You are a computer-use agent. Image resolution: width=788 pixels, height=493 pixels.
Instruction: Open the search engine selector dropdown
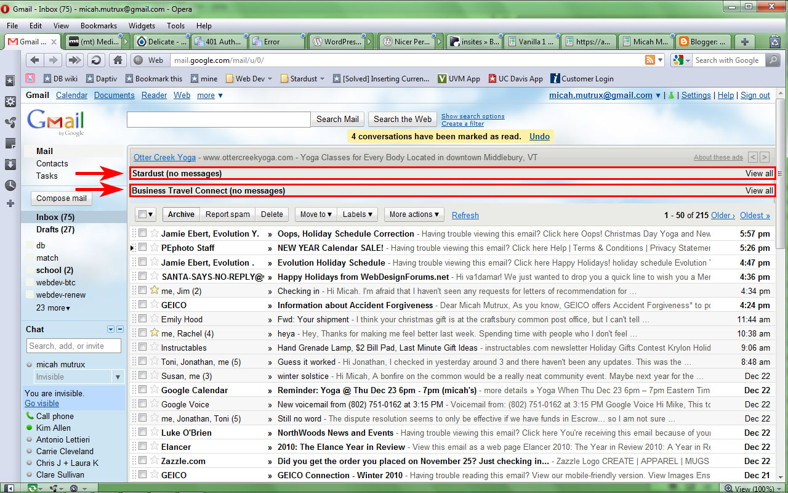point(681,60)
